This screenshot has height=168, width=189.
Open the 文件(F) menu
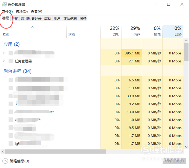coord(7,11)
